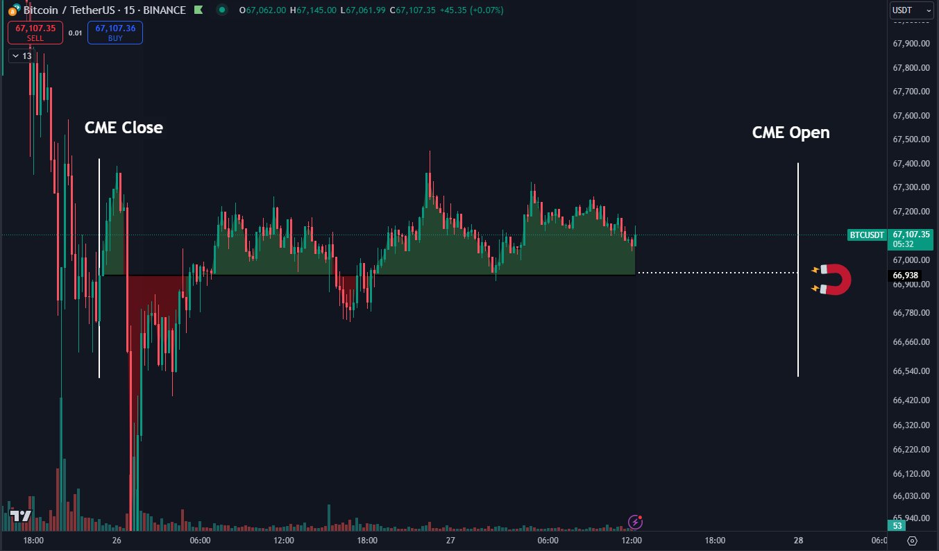Image resolution: width=939 pixels, height=551 pixels.
Task: Toggle the green flag marker next to BINANCE
Action: 198,10
